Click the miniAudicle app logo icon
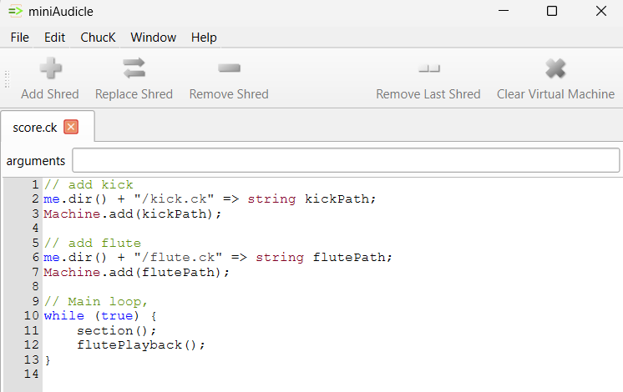This screenshot has height=392, width=623. [x=16, y=11]
